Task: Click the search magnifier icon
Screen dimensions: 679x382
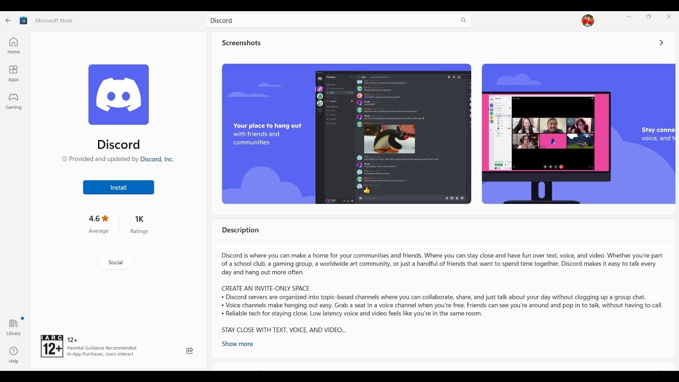Action: (x=464, y=21)
